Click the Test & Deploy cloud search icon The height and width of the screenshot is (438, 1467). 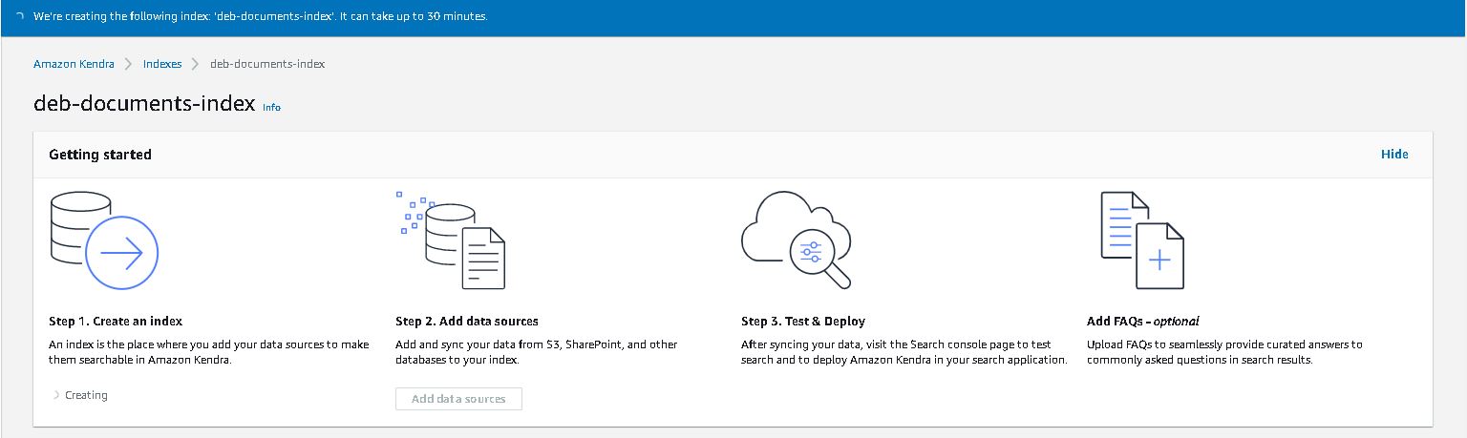tap(796, 240)
